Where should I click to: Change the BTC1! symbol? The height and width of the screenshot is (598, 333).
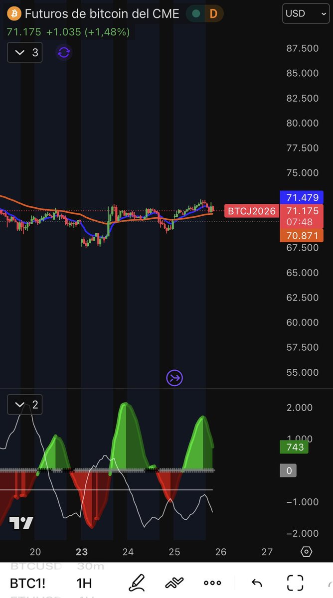pos(27,583)
